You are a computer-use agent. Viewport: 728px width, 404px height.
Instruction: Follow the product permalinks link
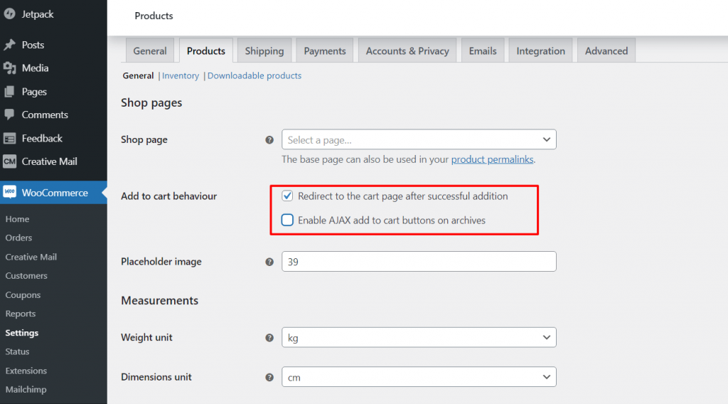[492, 160]
